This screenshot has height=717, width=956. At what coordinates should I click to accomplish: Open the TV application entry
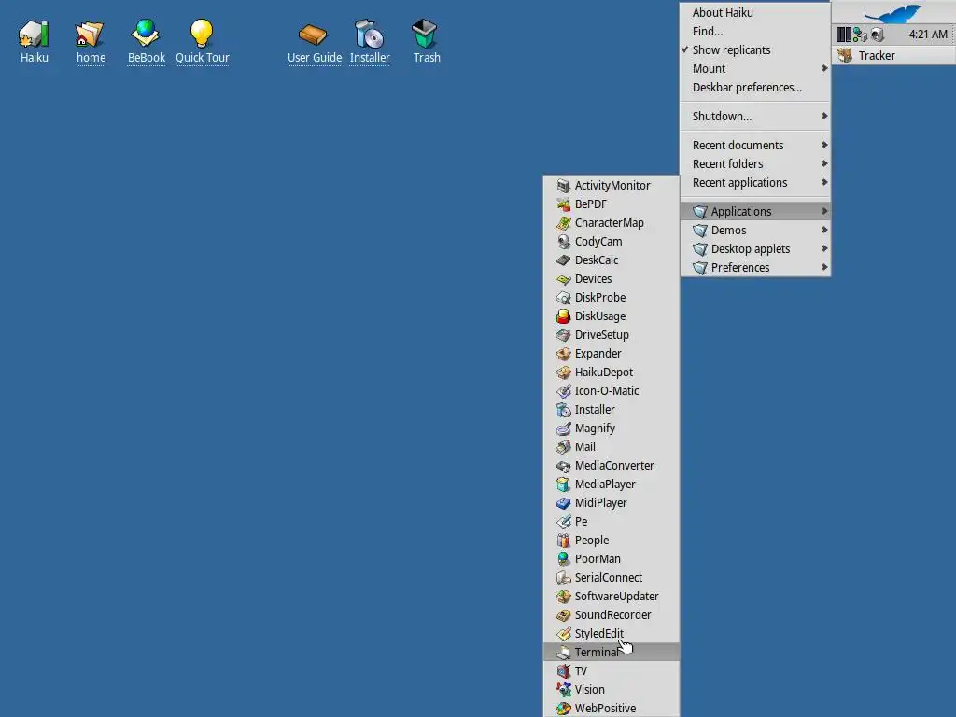(x=612, y=671)
